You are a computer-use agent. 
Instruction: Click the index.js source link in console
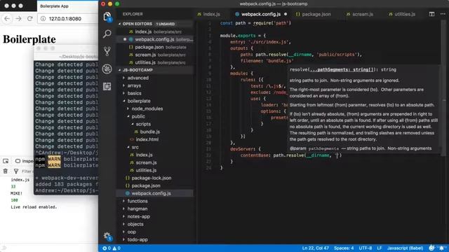coord(20,180)
